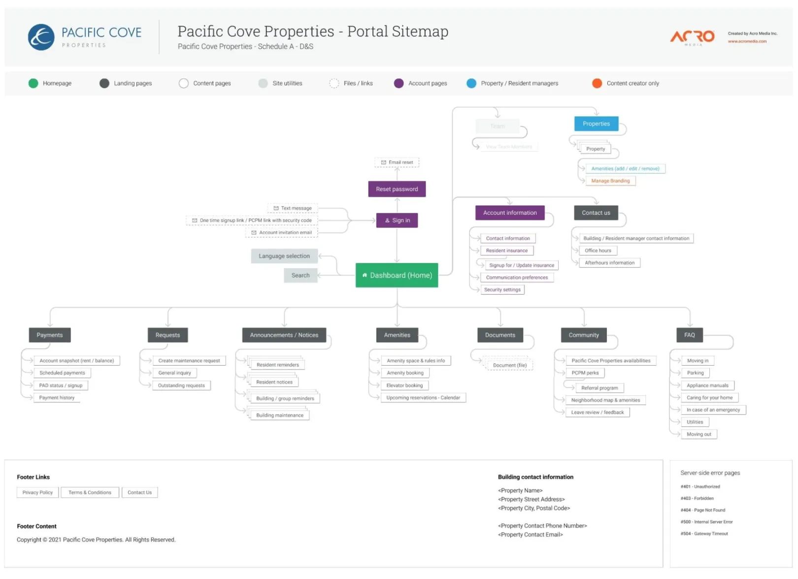Select the Amenity booking item
This screenshot has width=798, height=579.
(405, 373)
